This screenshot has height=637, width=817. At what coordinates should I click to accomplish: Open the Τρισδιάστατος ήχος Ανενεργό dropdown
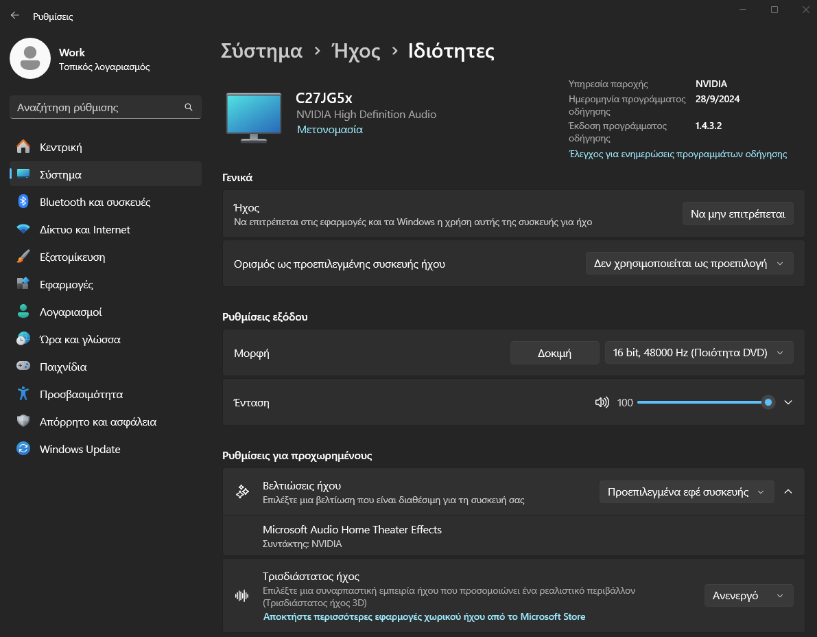748,596
